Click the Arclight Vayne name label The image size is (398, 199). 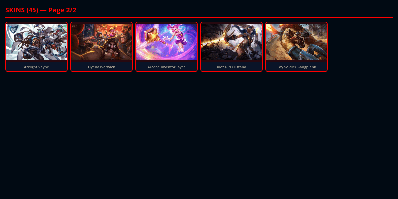36,67
